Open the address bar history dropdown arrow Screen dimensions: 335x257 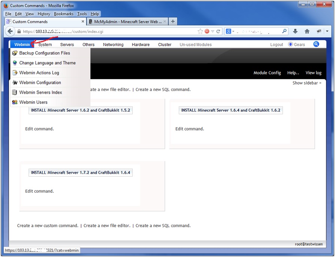click(x=213, y=32)
